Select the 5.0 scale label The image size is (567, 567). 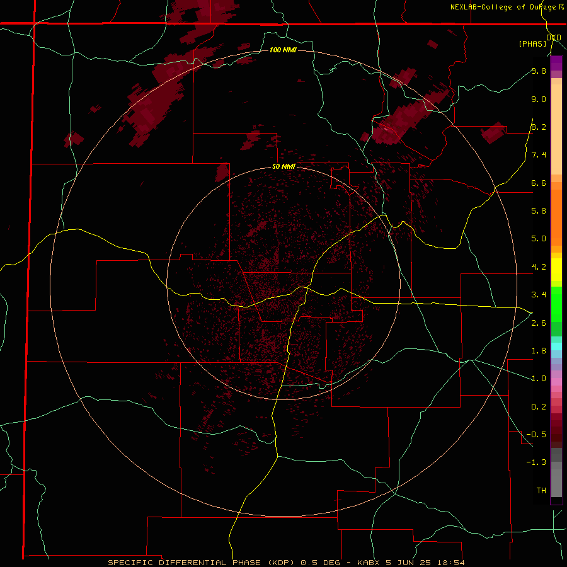[539, 239]
